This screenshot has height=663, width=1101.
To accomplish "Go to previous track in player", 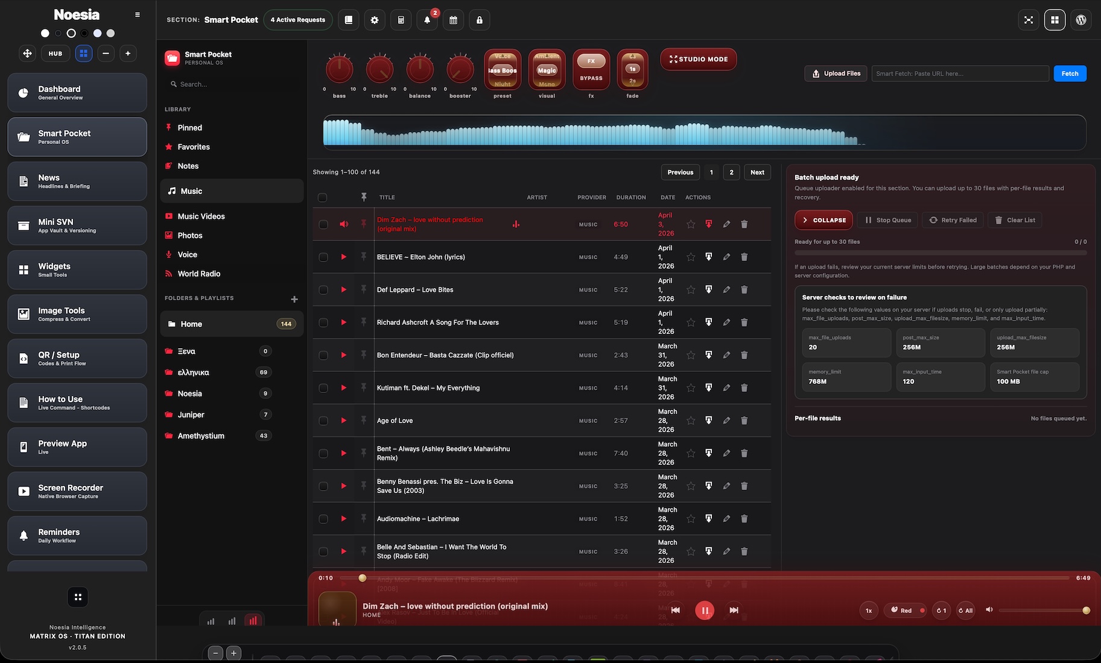I will [676, 611].
